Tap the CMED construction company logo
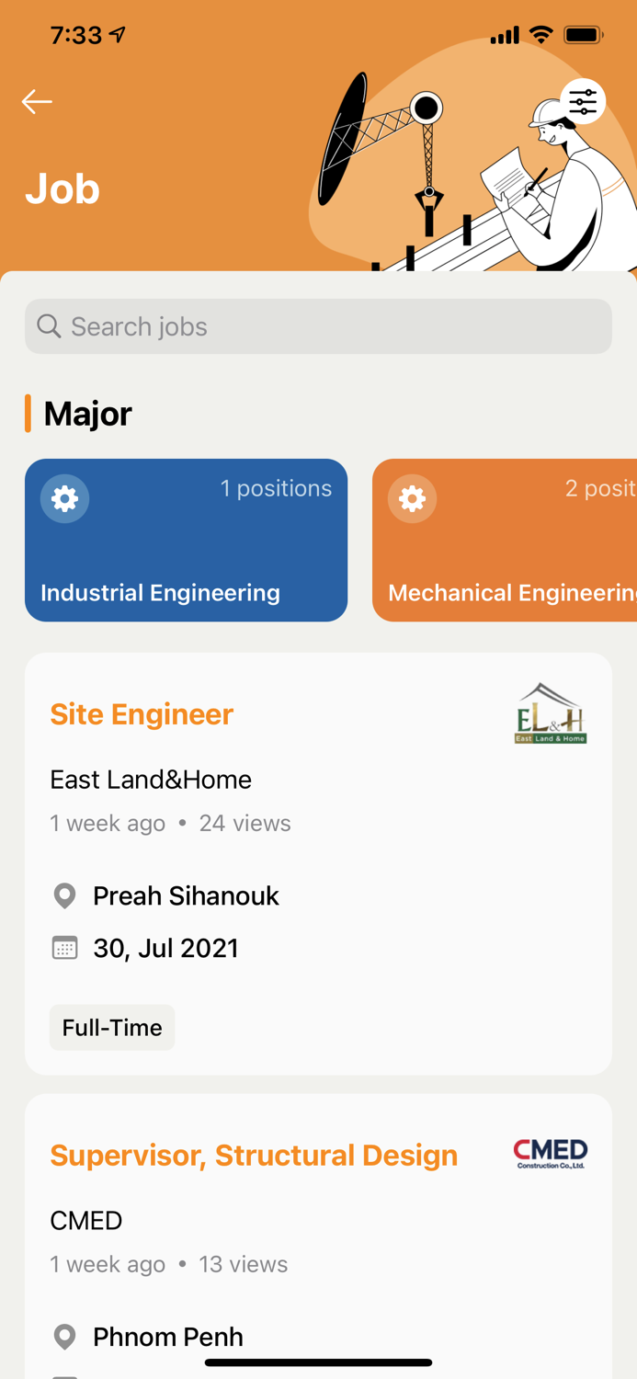 click(550, 1153)
